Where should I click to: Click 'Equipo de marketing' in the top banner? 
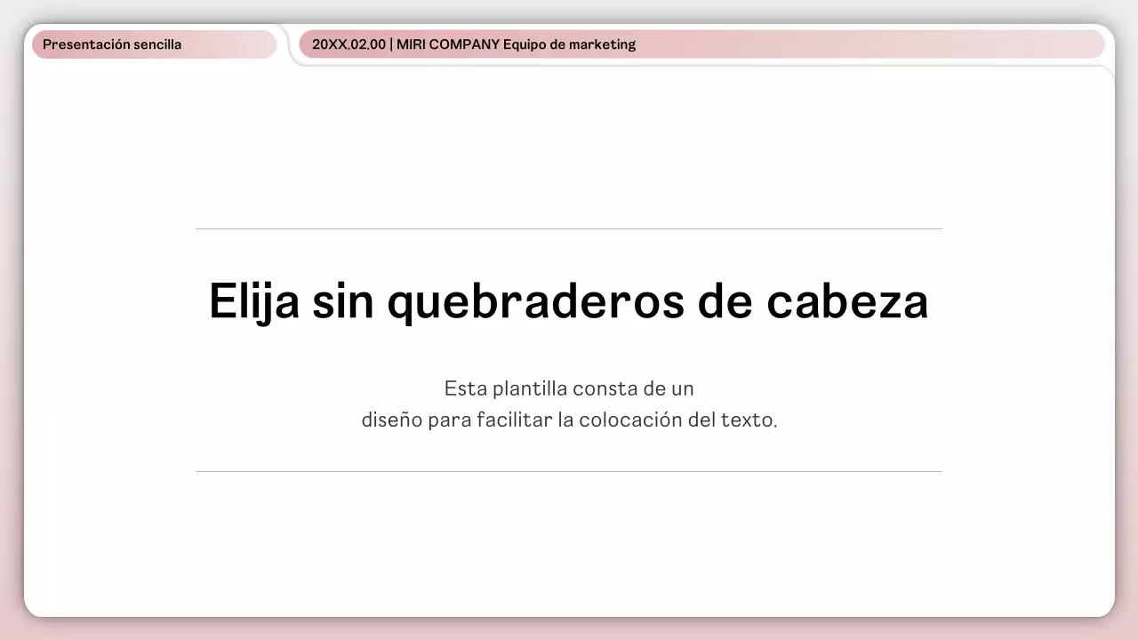pos(569,44)
